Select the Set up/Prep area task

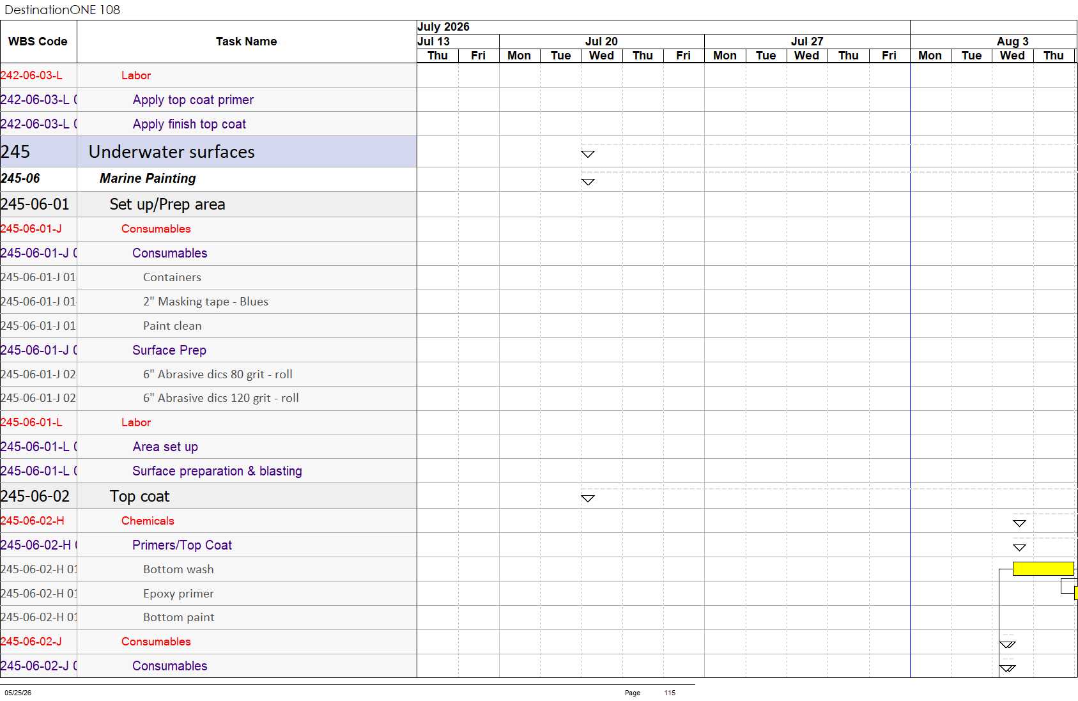[x=167, y=204]
